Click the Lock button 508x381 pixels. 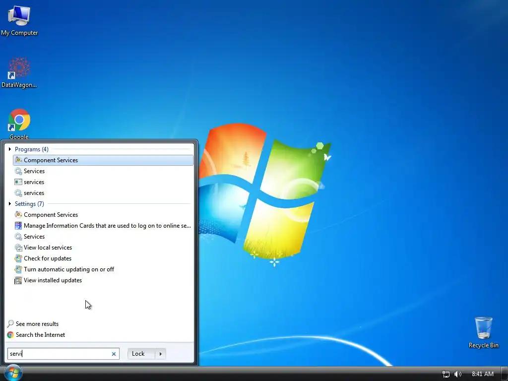141,353
